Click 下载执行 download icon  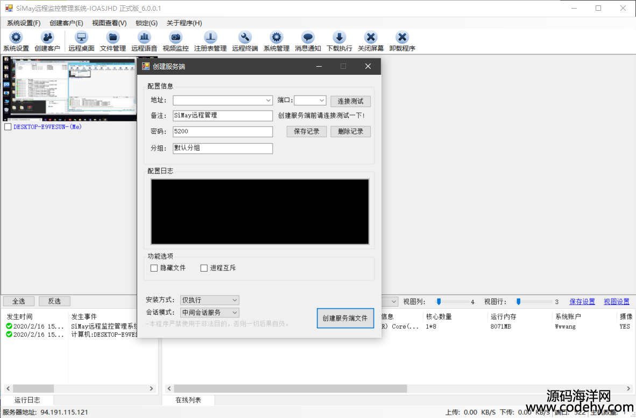(339, 41)
